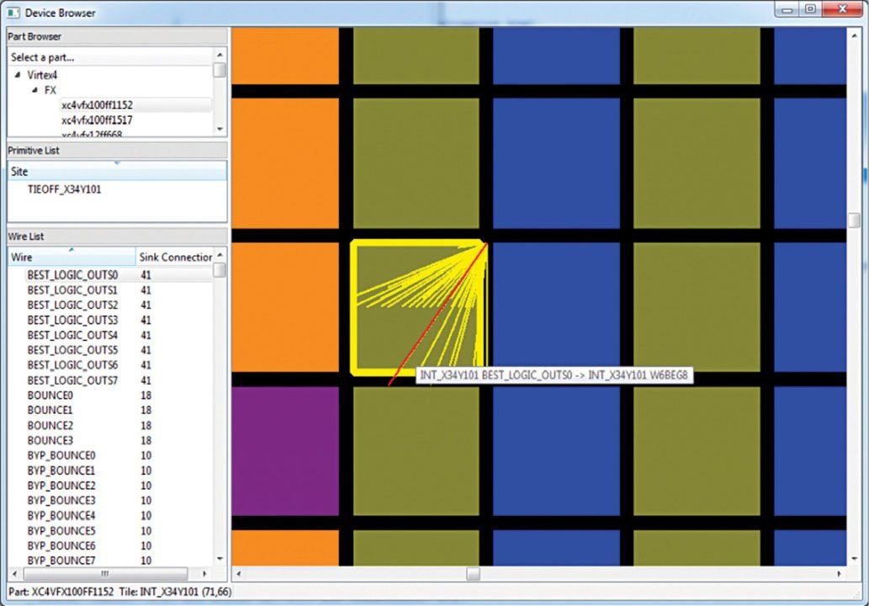Select wire BYP_BOUNCE4 in the Wire List
869x606 pixels.
pos(61,515)
